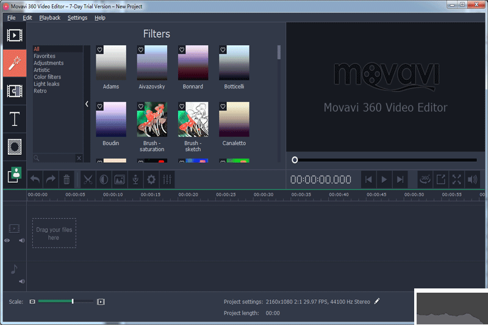Click the trash Delete icon in toolbar
488x325 pixels.
pos(67,179)
